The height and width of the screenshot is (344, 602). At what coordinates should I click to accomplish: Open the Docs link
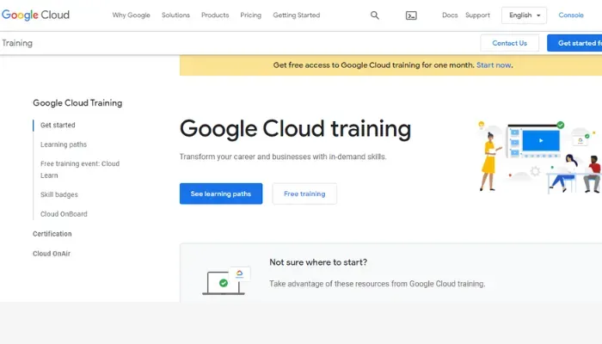pyautogui.click(x=450, y=15)
